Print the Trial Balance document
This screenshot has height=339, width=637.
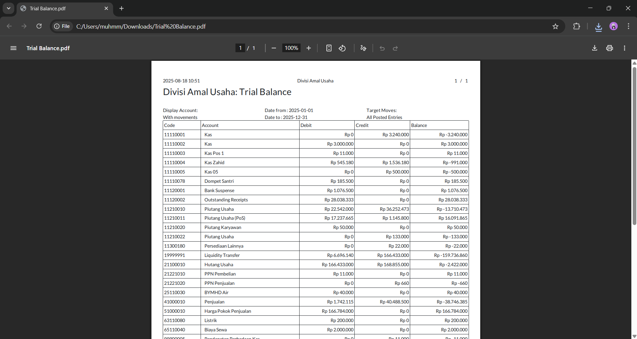[x=609, y=48]
